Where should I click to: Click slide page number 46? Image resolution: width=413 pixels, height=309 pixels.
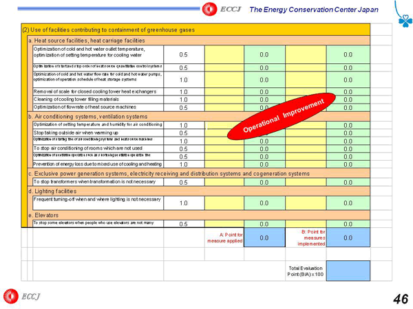coord(401,299)
